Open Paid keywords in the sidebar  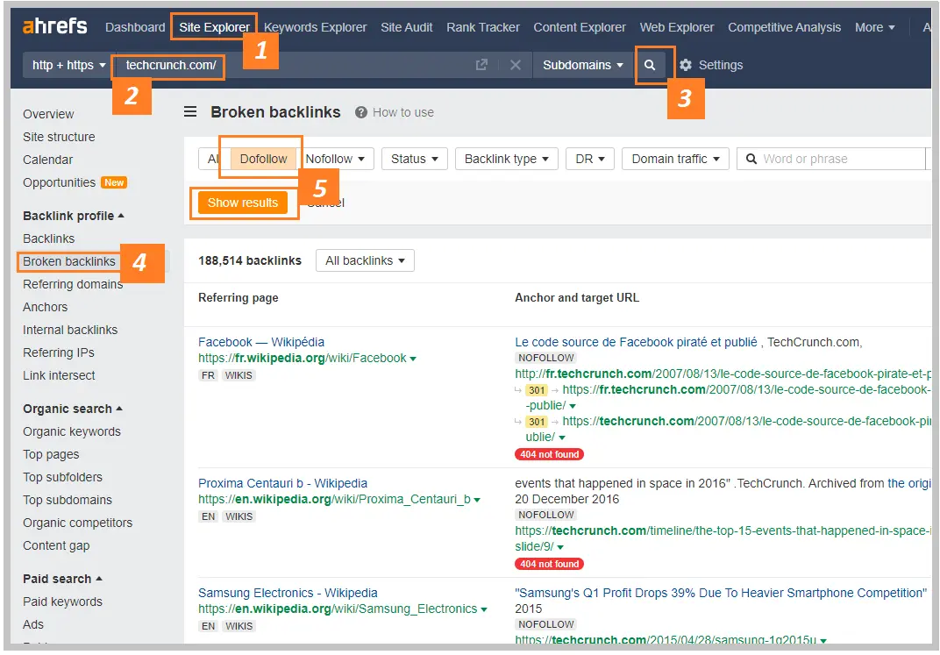pos(62,602)
